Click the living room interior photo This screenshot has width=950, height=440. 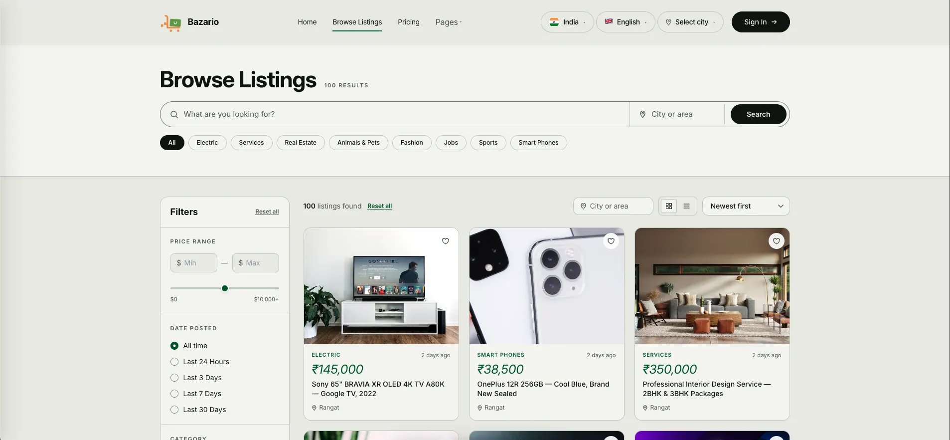point(712,286)
